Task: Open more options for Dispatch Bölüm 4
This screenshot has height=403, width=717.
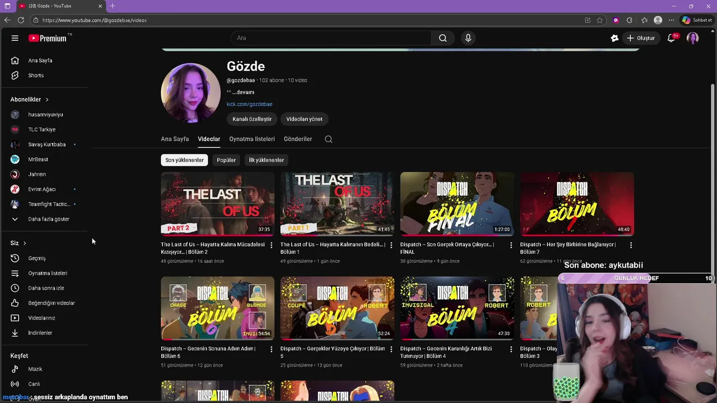Action: click(511, 349)
